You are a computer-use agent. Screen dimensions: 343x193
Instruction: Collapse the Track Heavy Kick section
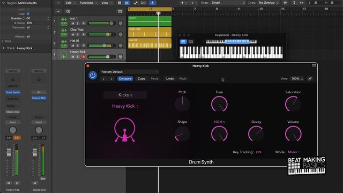tap(3, 48)
